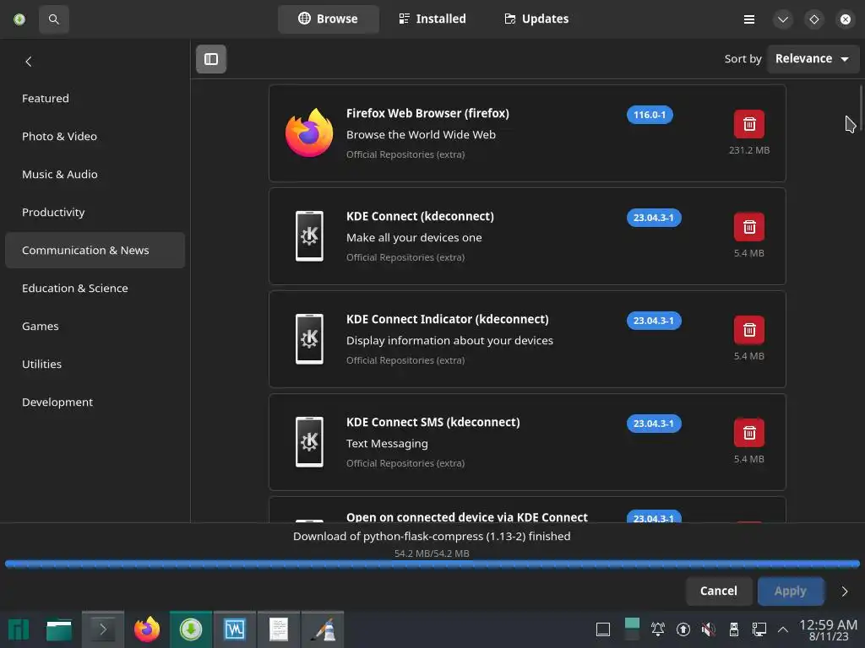The image size is (865, 648).
Task: Click the 12:59 AM clock
Action: tap(828, 625)
